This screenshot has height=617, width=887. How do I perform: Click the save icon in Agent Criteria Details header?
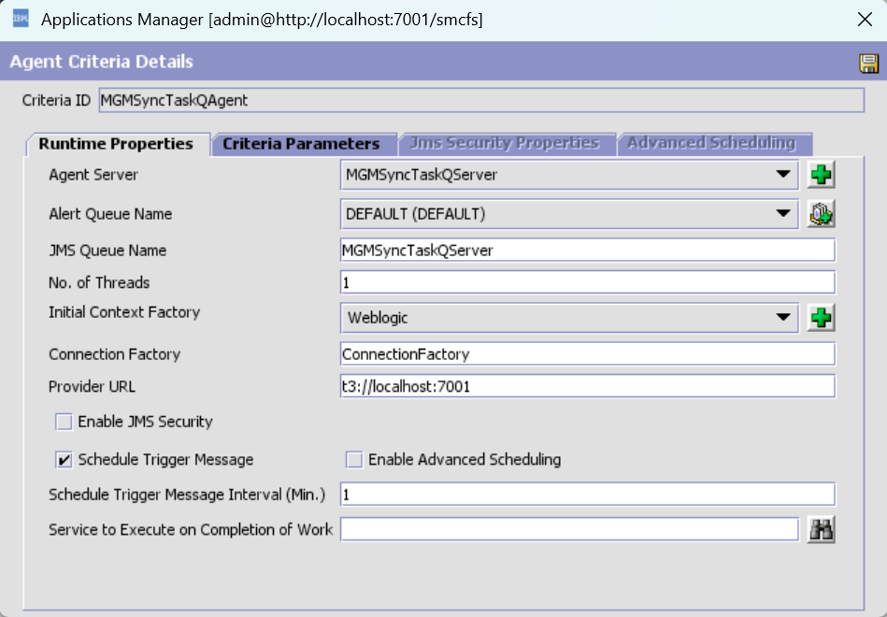[x=868, y=63]
